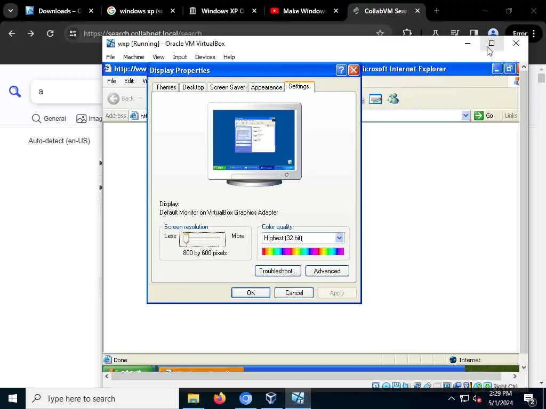Click the monitor preview image
546x409 pixels.
pyautogui.click(x=254, y=144)
